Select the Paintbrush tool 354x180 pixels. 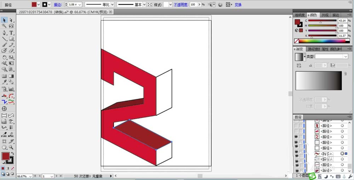point(4,45)
